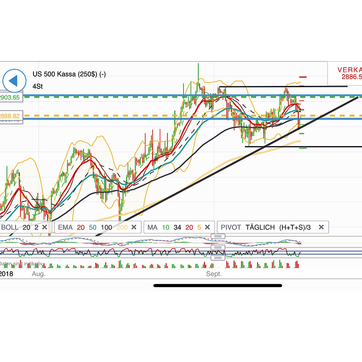Remove the EMA indicator with its X icon

[x=134, y=227]
